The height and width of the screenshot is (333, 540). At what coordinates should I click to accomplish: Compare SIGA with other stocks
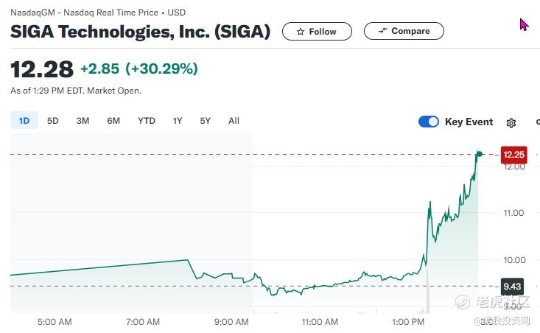[x=404, y=31]
